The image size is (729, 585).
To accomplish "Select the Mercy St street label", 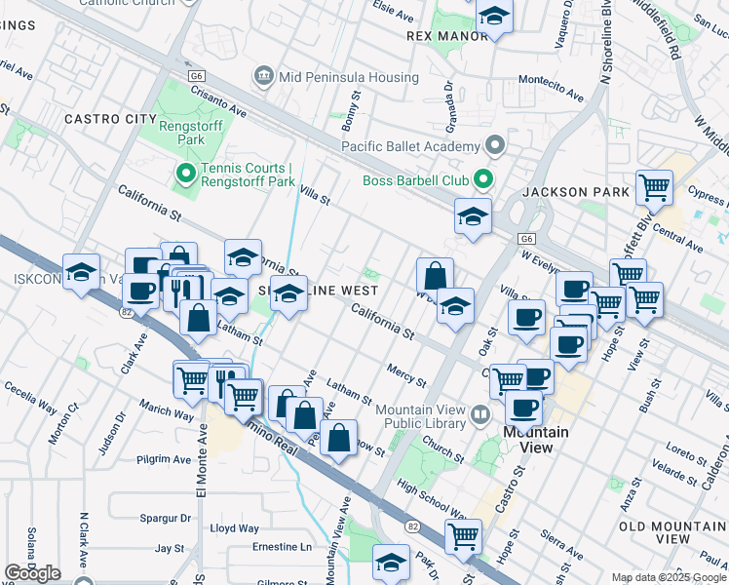I will 406,375.
